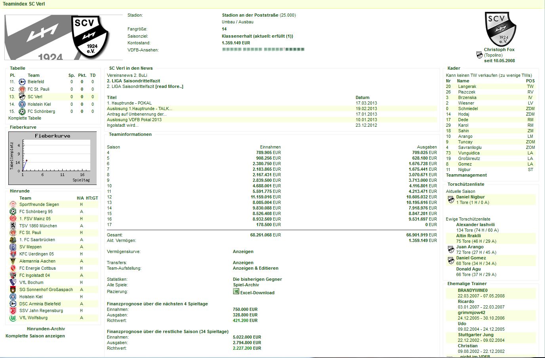Open 2. LIGA Saisondrittelfazit headline
This screenshot has width=545, height=358.
133,81
